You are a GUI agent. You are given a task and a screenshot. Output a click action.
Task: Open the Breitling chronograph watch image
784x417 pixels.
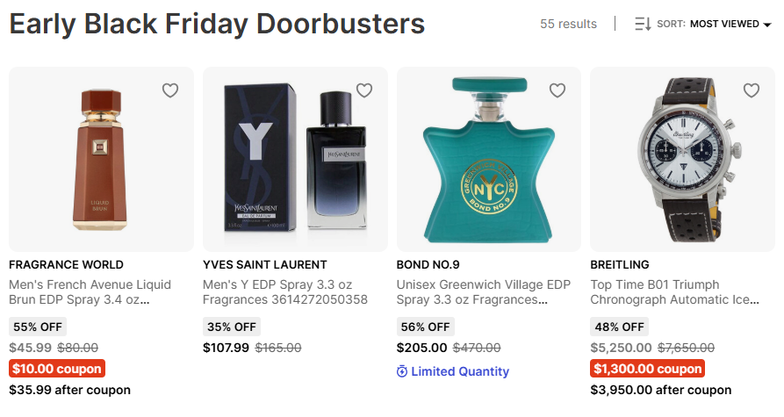682,158
